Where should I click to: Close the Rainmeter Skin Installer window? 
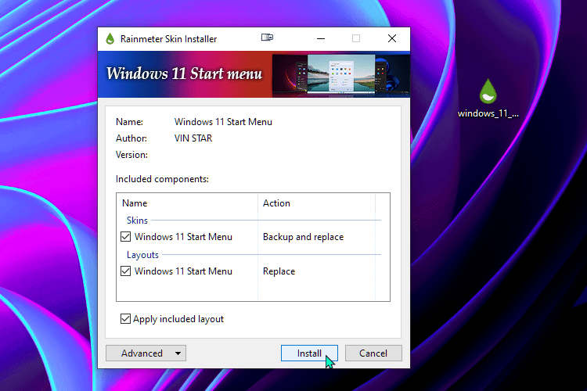tap(392, 38)
